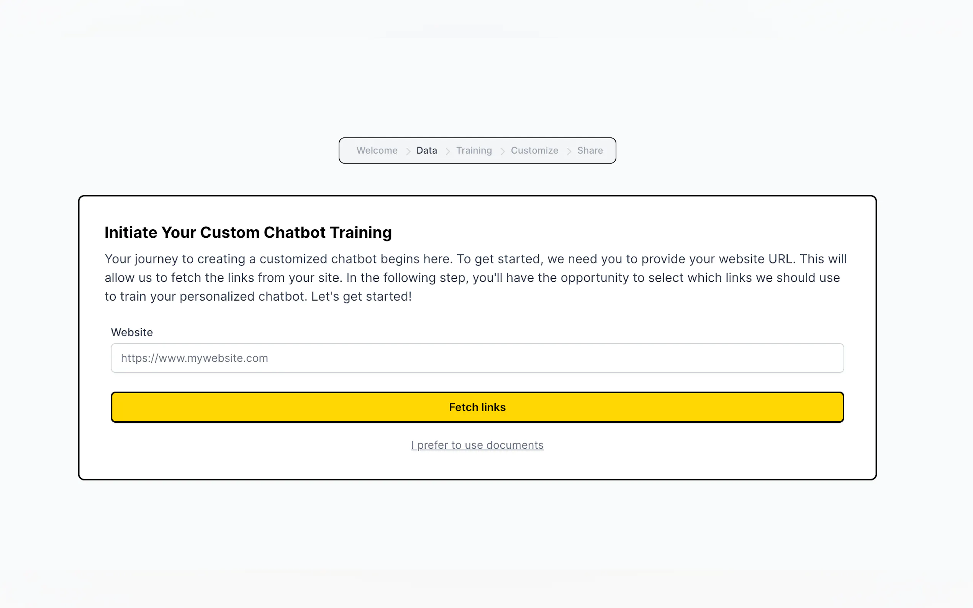Focus the Website URL input field
This screenshot has width=973, height=608.
(477, 358)
